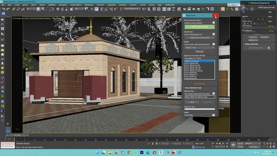Toggle the Angle Snap icon
The image size is (277, 156).
coord(106,9)
